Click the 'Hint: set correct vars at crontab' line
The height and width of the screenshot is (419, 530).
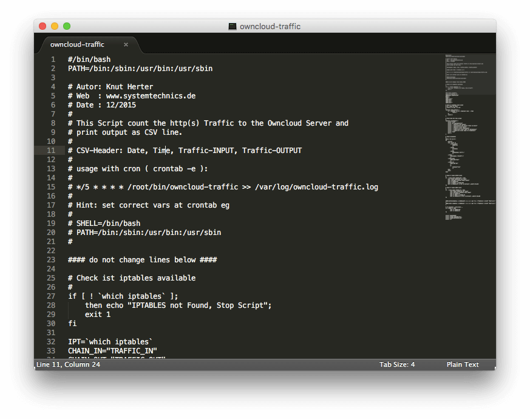click(149, 205)
